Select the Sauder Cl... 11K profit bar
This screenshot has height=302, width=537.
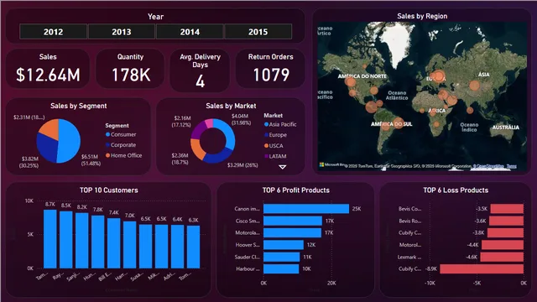[x=282, y=257]
